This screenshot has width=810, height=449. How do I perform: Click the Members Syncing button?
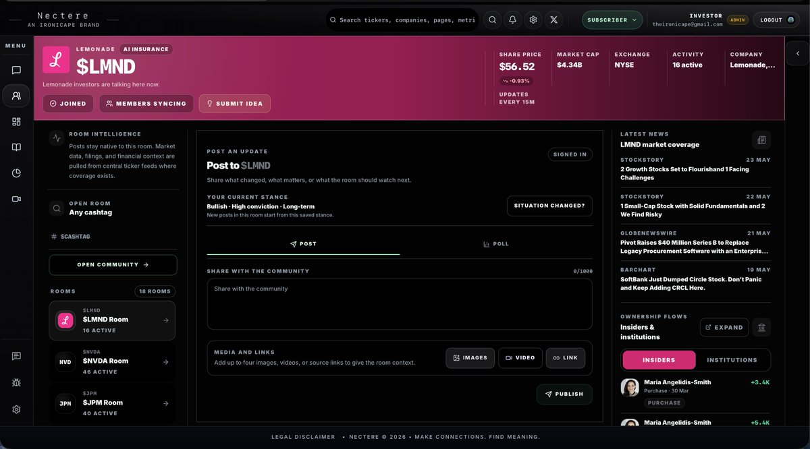point(146,103)
